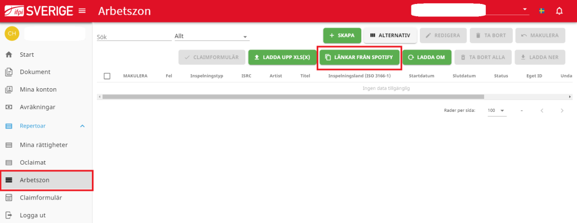Click the form icon next to Claimformulär
Image resolution: width=577 pixels, height=223 pixels.
coord(9,198)
